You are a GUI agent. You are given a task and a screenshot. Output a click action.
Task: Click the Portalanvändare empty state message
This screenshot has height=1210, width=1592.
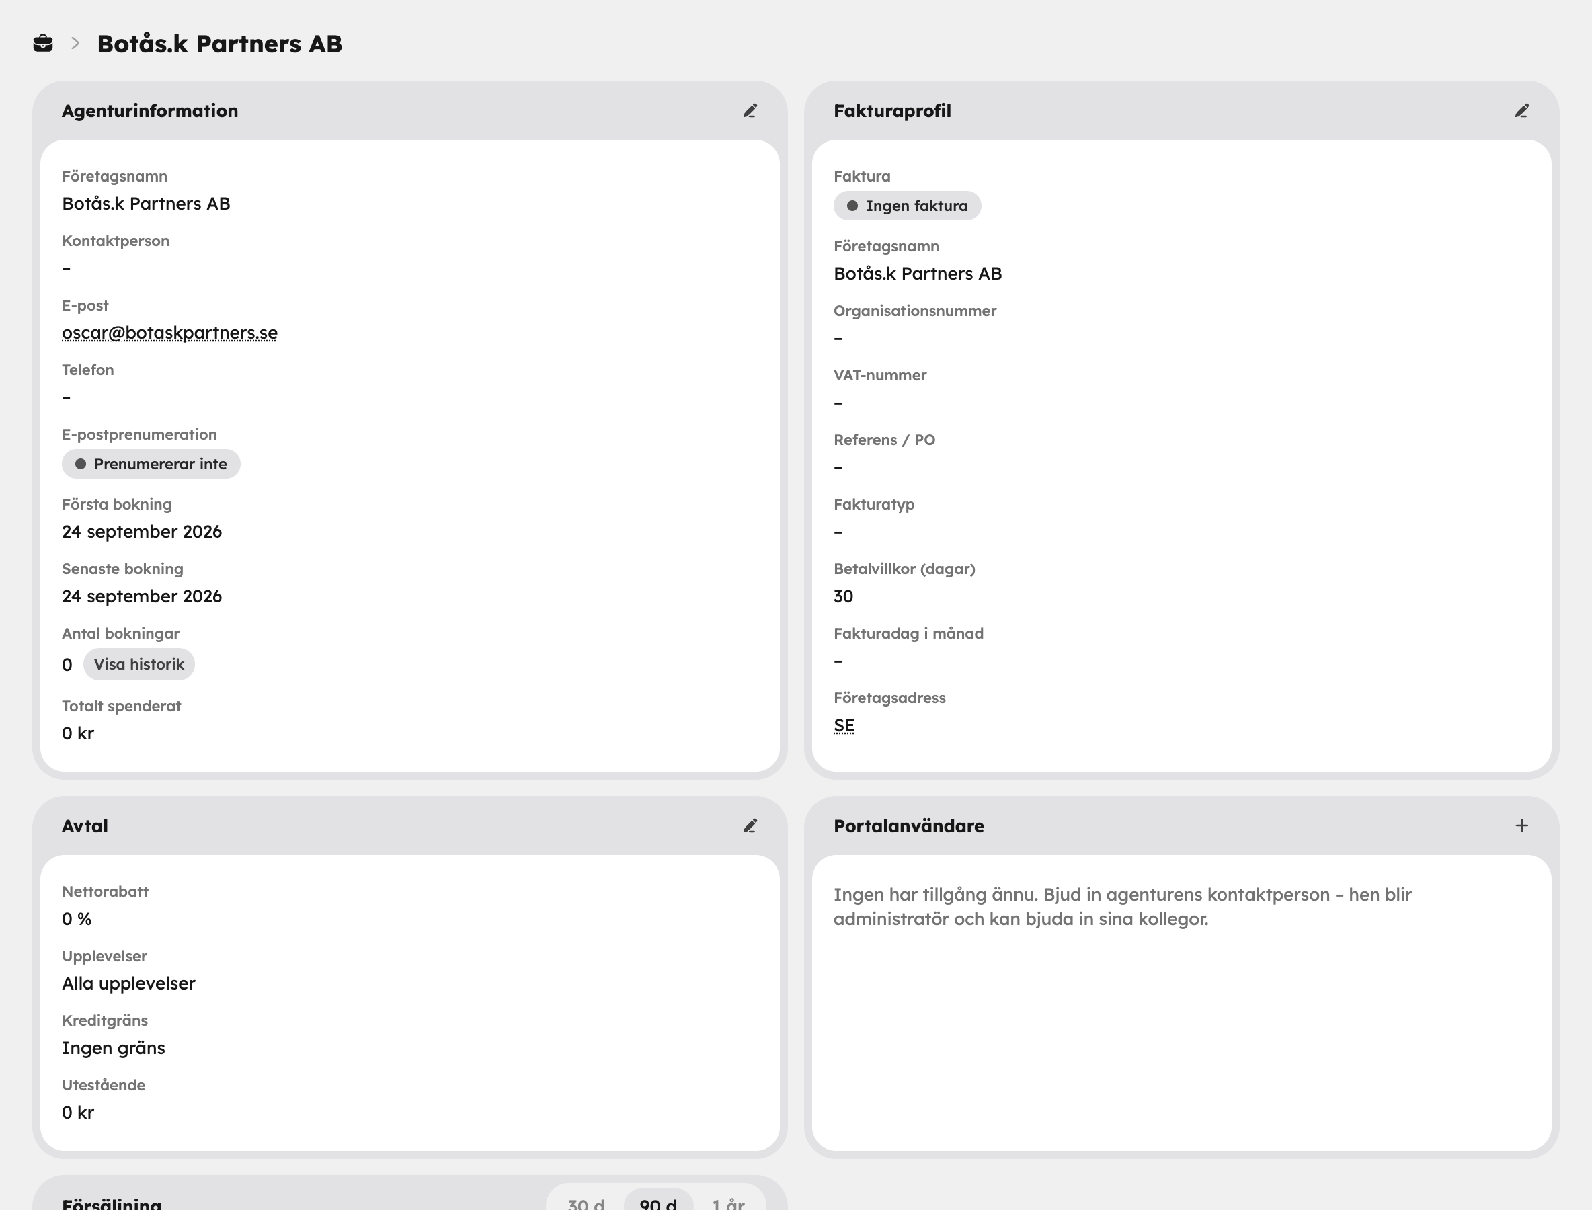tap(1122, 907)
